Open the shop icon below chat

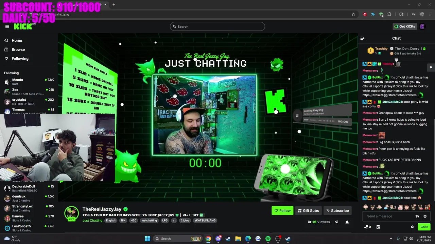tap(378, 227)
